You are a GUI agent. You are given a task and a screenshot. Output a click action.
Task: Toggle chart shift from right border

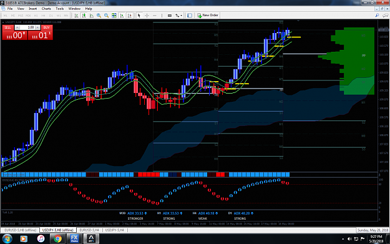(130, 16)
